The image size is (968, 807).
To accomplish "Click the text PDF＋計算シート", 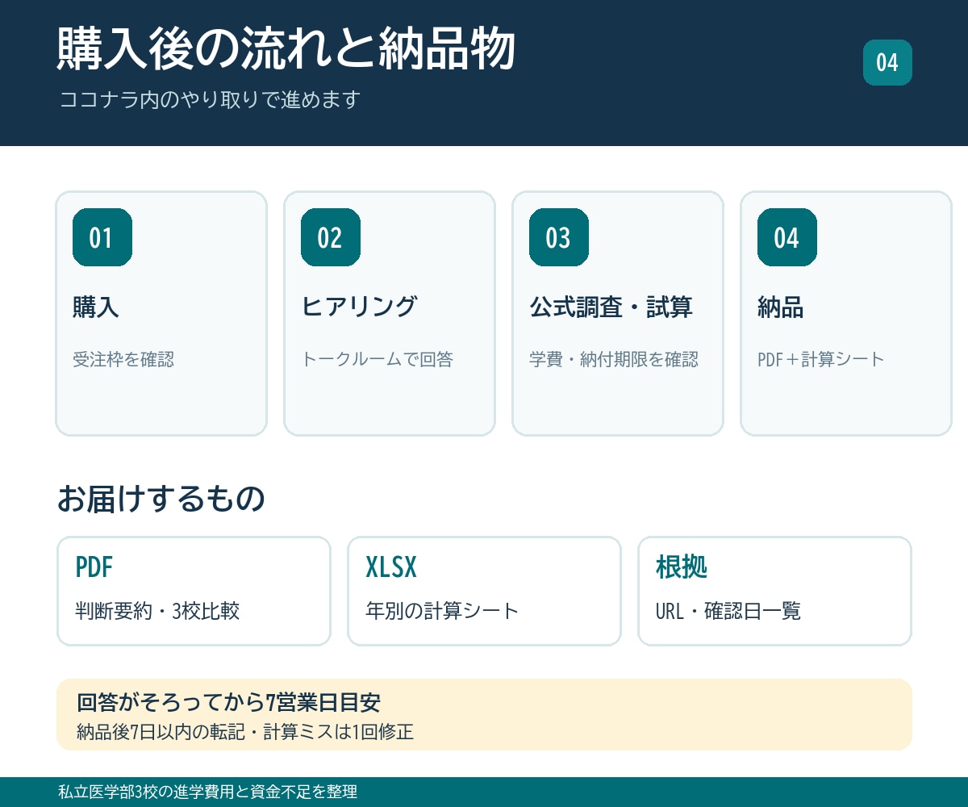I will (821, 360).
